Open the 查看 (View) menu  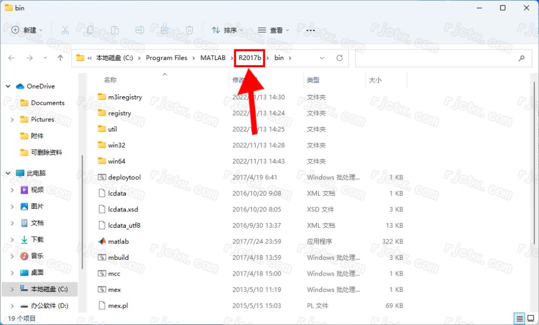[x=273, y=31]
